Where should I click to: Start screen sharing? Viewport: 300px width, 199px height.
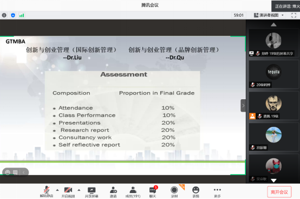(x=92, y=192)
